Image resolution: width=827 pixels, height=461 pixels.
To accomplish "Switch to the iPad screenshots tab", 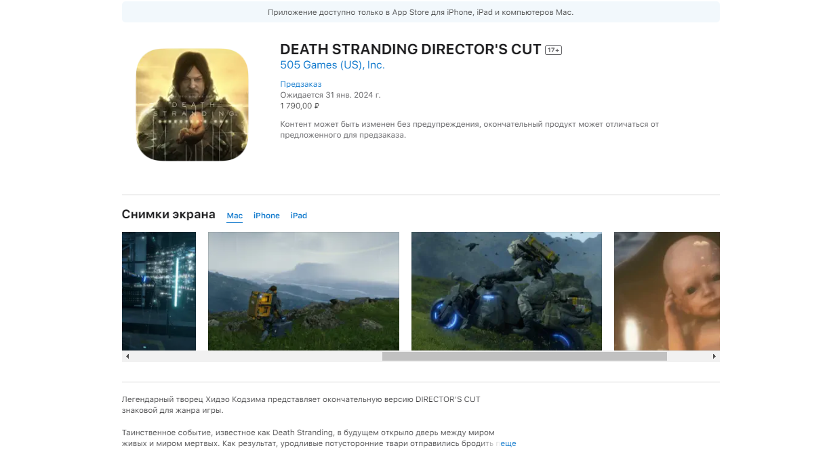I will click(299, 216).
